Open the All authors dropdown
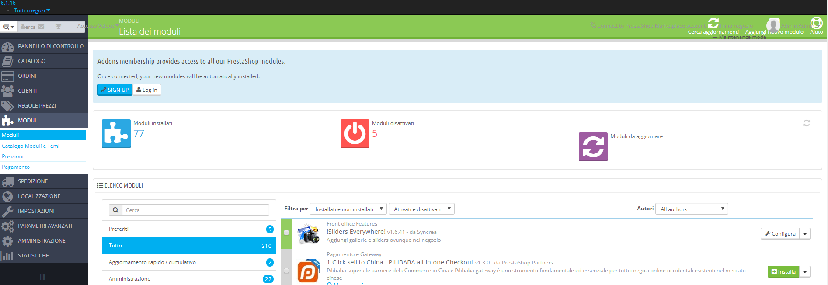Viewport: 828px width, 285px height. click(x=692, y=209)
